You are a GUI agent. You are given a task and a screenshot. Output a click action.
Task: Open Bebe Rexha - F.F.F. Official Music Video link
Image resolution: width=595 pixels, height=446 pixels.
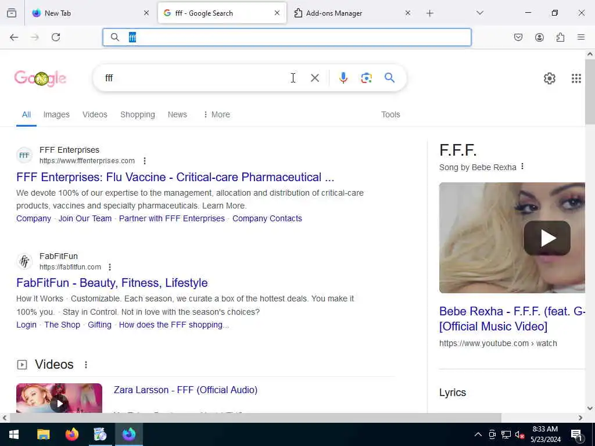(512, 319)
